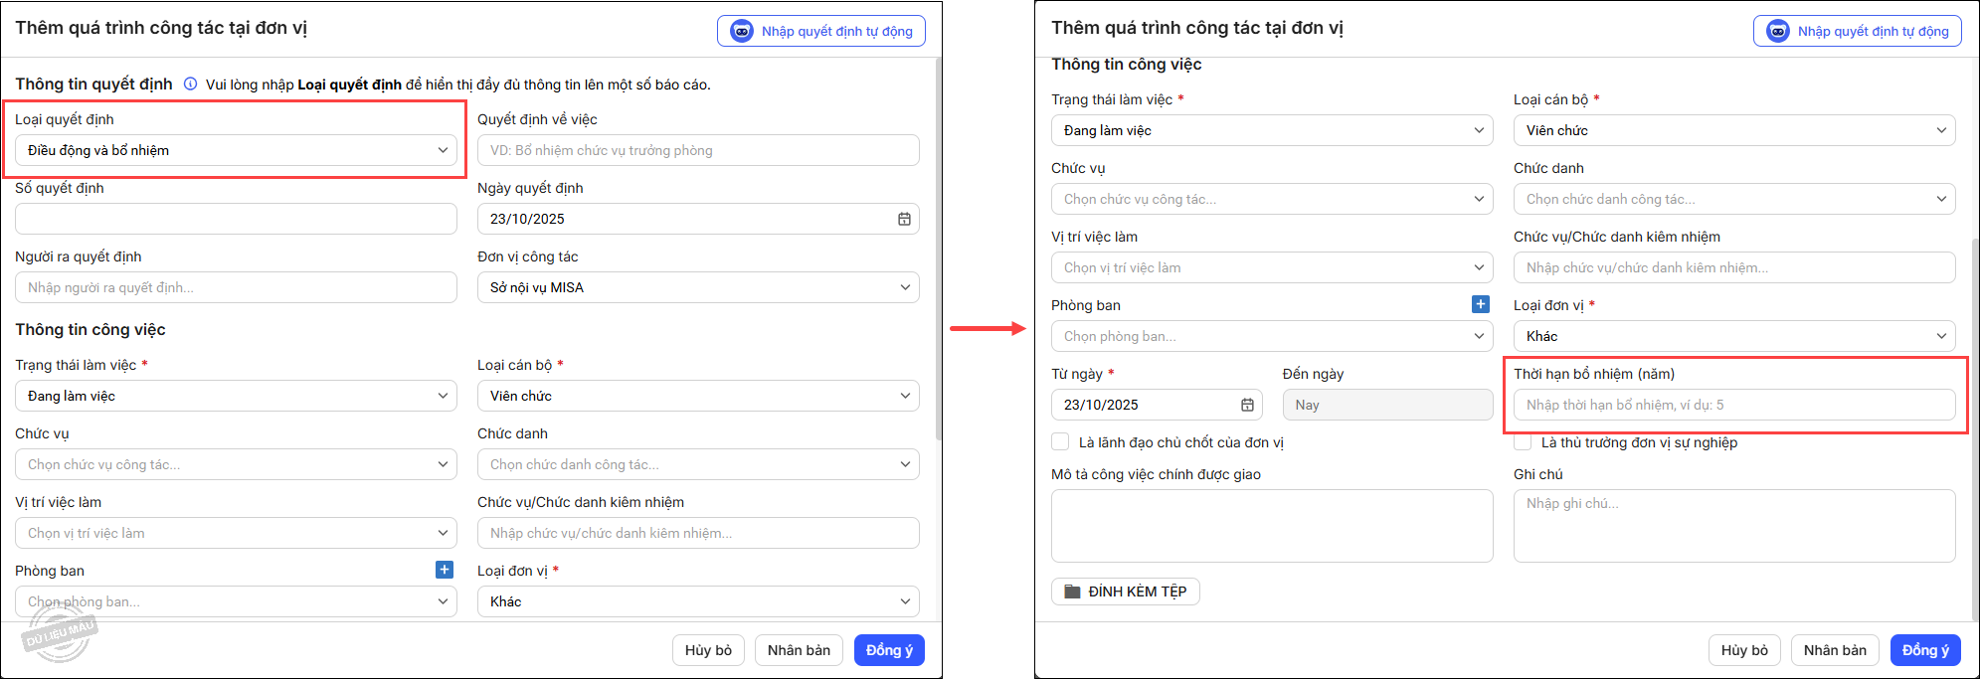1980x679 pixels.
Task: Click the blue plus icon beside Phòng ban in the left dialog
Action: click(444, 570)
